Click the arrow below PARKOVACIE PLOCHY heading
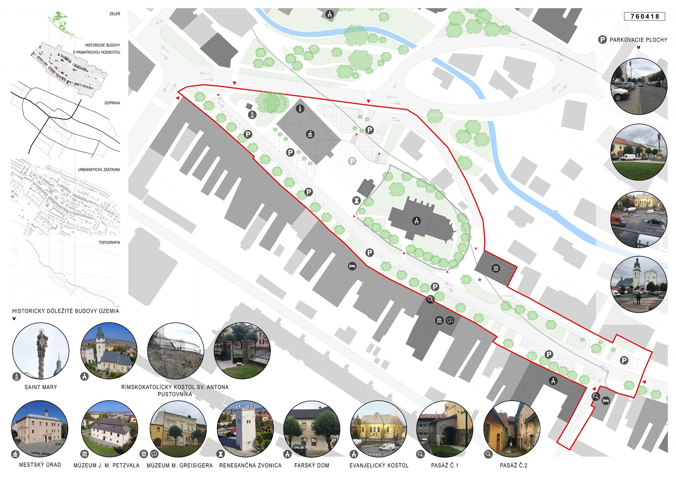This screenshot has width=676, height=478. tap(638, 47)
